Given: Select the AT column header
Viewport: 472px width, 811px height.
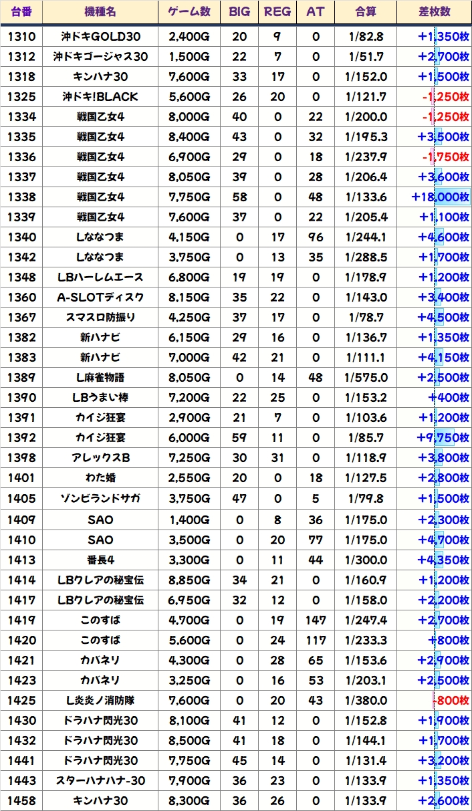Looking at the screenshot, I should [316, 12].
